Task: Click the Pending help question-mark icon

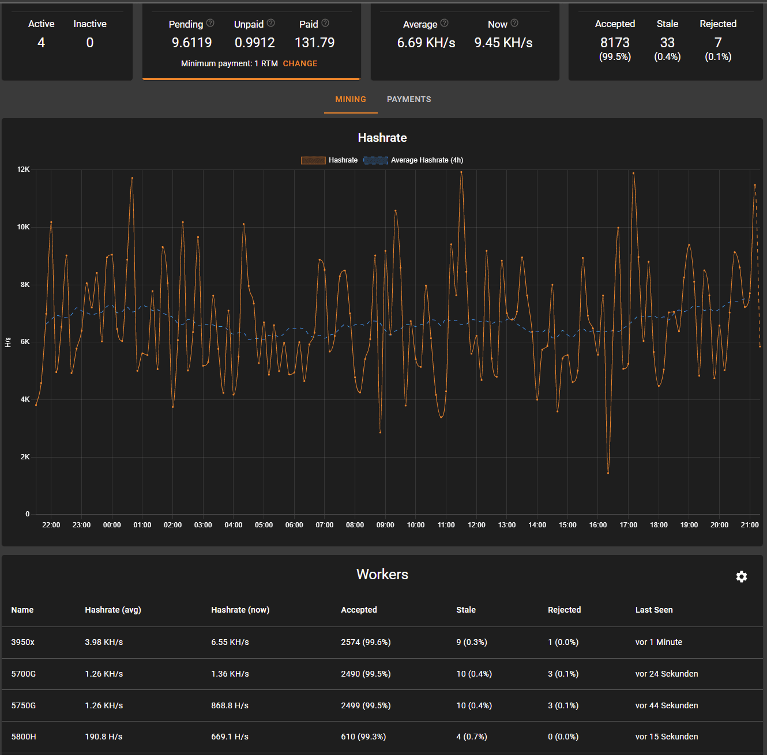Action: pyautogui.click(x=210, y=23)
